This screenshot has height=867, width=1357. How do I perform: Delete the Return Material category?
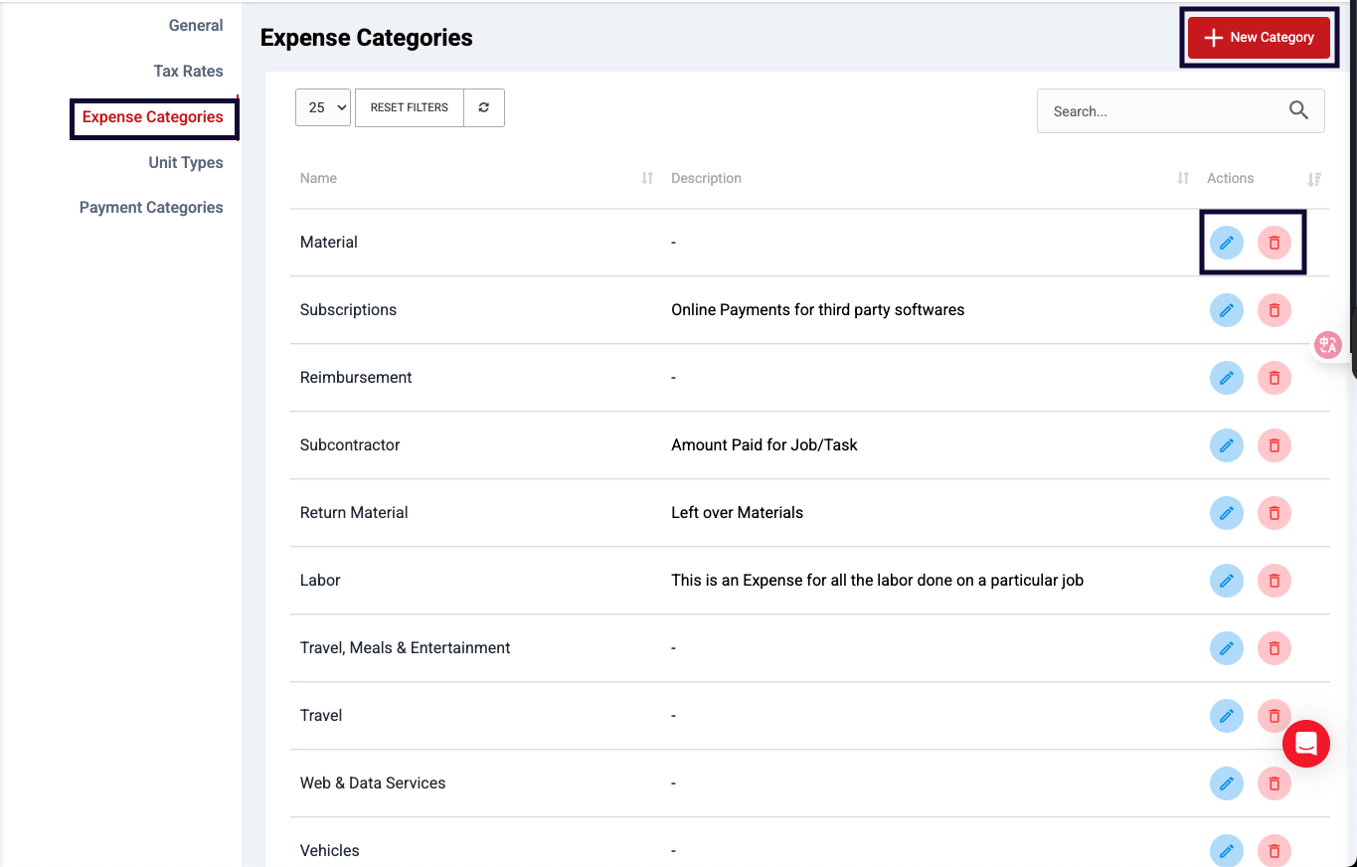[x=1273, y=513]
